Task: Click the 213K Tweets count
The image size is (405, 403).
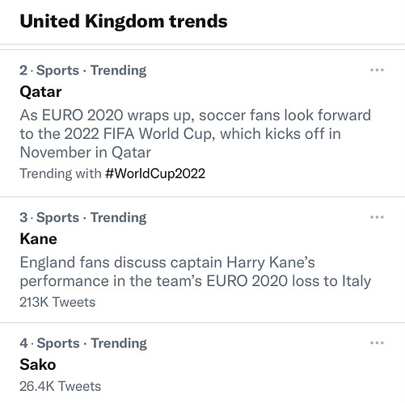Action: click(57, 302)
